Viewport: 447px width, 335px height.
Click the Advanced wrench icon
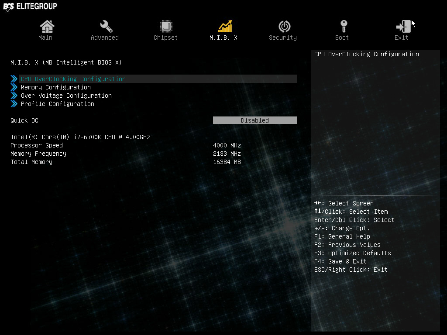(106, 27)
